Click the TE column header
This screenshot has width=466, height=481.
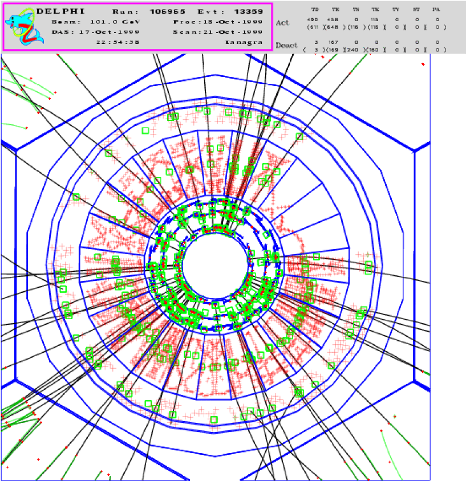point(335,10)
